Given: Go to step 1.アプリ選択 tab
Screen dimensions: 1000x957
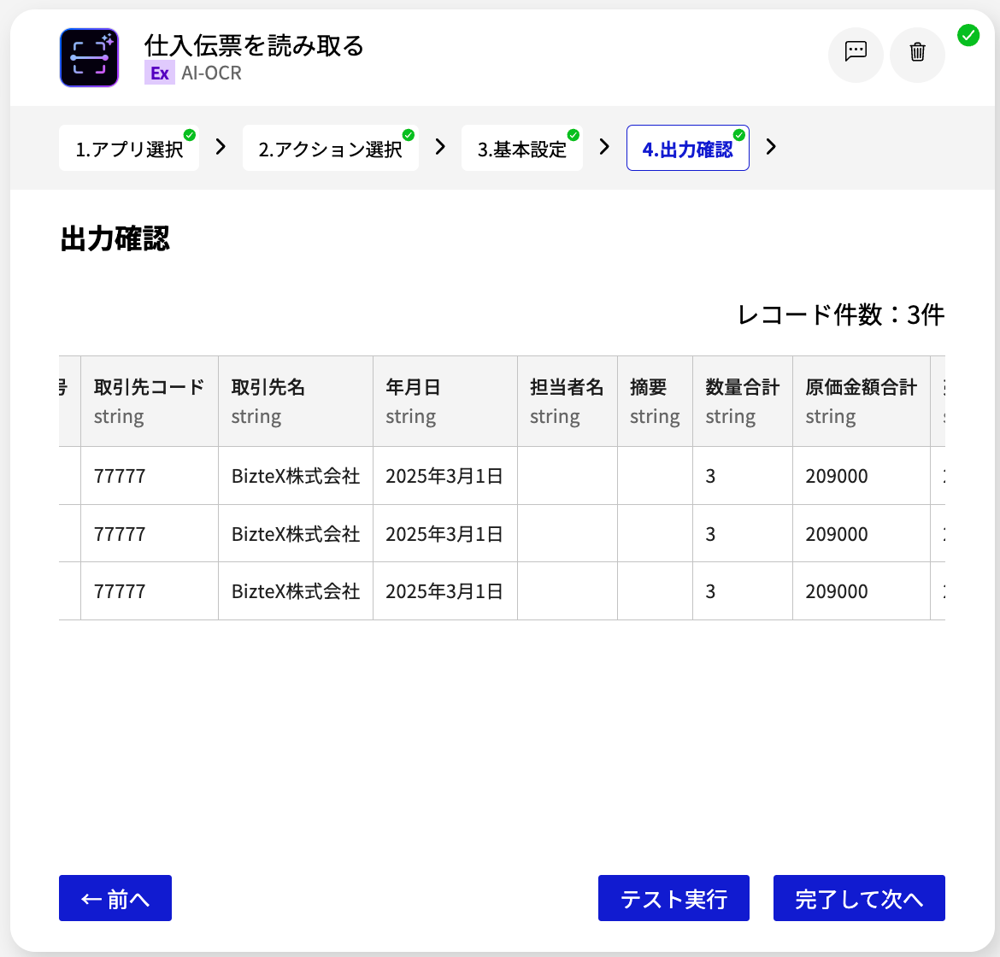Looking at the screenshot, I should pyautogui.click(x=129, y=148).
